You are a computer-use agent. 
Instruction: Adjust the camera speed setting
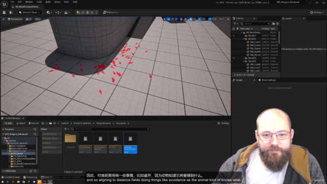[x=221, y=19]
